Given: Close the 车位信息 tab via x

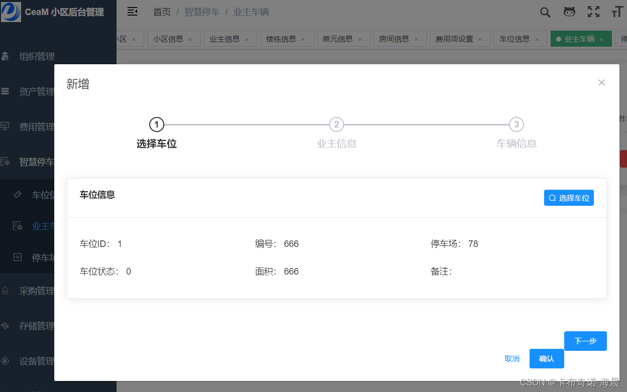Looking at the screenshot, I should (x=537, y=39).
